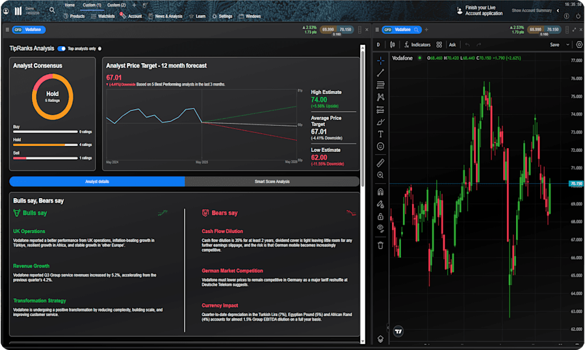
Task: Open the News & Analysis menu
Action: click(168, 16)
